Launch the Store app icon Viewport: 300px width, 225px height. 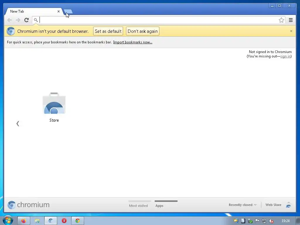[x=54, y=103]
